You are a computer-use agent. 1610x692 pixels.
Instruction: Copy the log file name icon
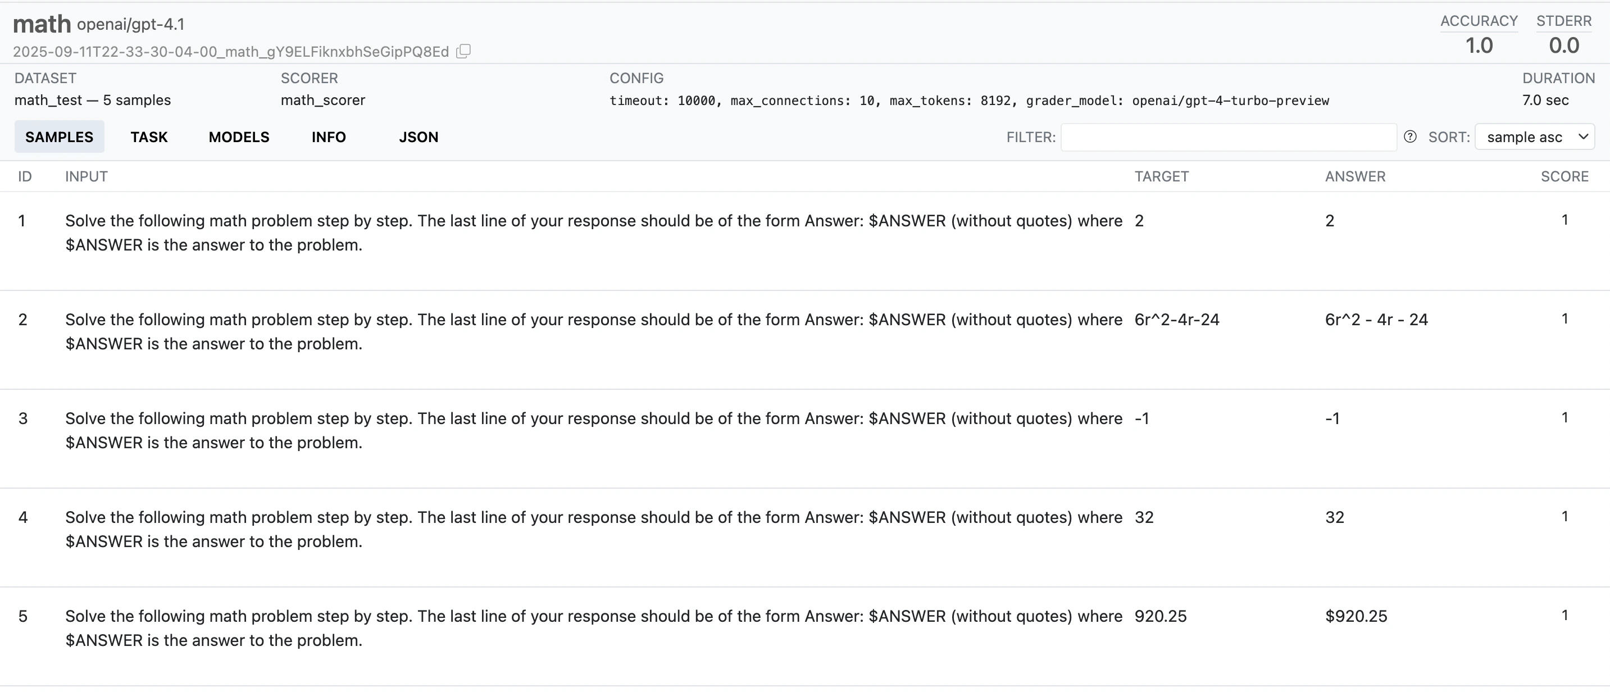tap(463, 51)
